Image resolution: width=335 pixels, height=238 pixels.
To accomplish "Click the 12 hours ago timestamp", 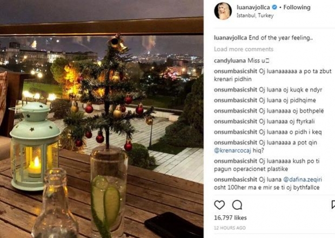I will [x=229, y=229].
